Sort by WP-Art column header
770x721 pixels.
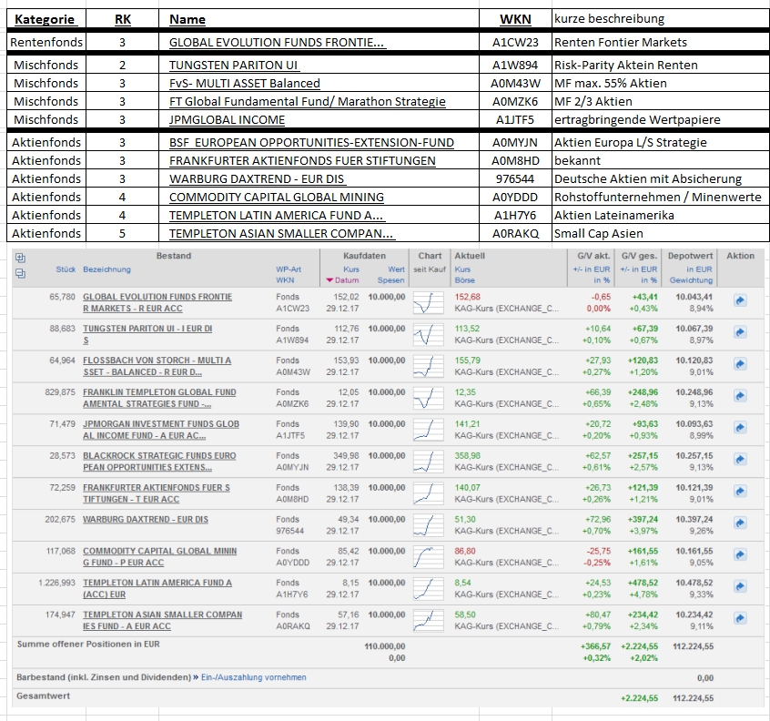(x=289, y=269)
